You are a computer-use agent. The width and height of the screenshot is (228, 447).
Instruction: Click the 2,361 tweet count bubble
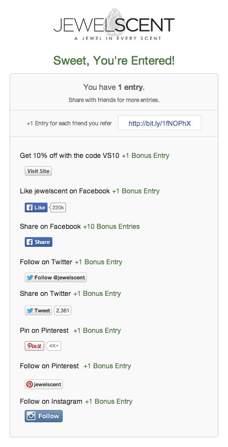click(x=63, y=310)
